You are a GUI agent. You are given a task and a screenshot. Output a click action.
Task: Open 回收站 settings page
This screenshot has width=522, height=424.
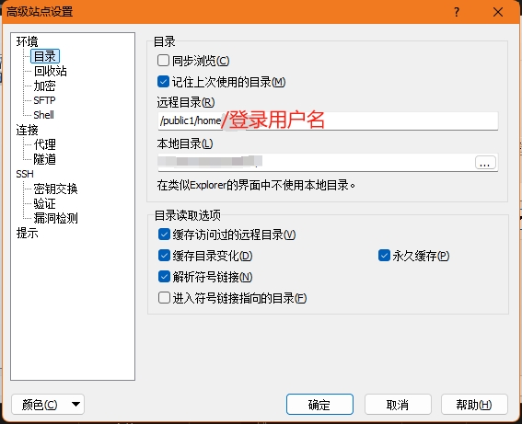point(51,71)
